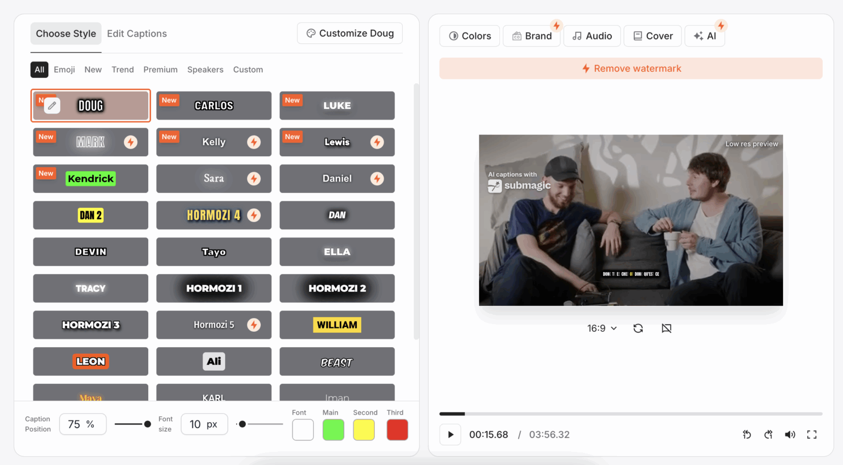This screenshot has width=843, height=465.
Task: Click the Caption Position percentage field
Action: (x=82, y=424)
